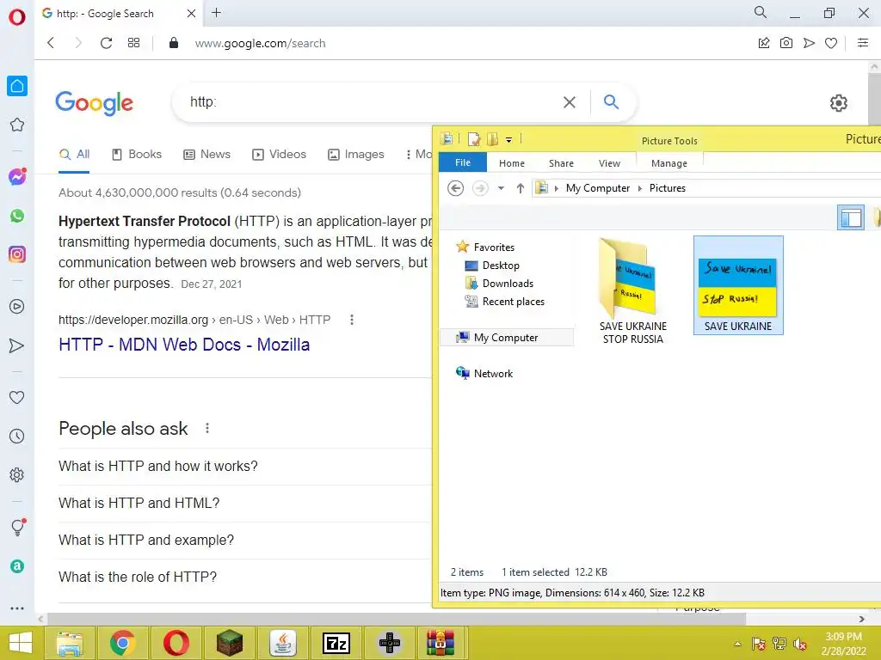Open File tab in Explorer window
Image resolution: width=881 pixels, height=660 pixels.
[462, 162]
